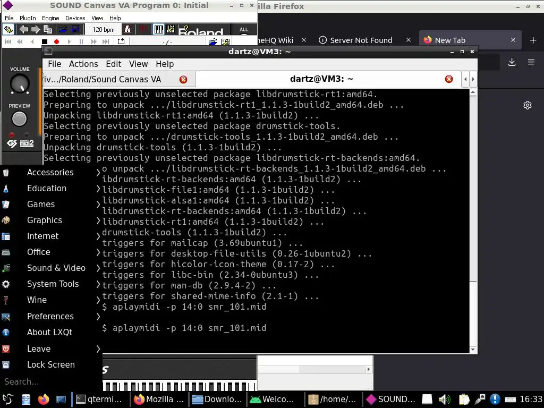The width and height of the screenshot is (544, 408).
Task: Click the start menu Search field
Action: [x=51, y=381]
